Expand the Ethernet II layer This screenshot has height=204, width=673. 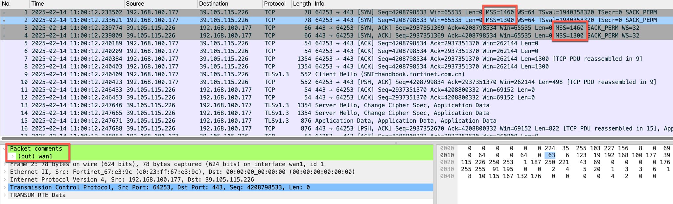click(x=4, y=172)
